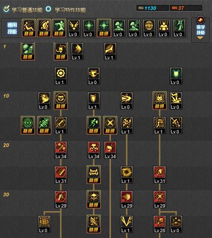Viewport: 212px width, 238px height.
Task: Click the green running figure mastered skill
Action: point(94,125)
